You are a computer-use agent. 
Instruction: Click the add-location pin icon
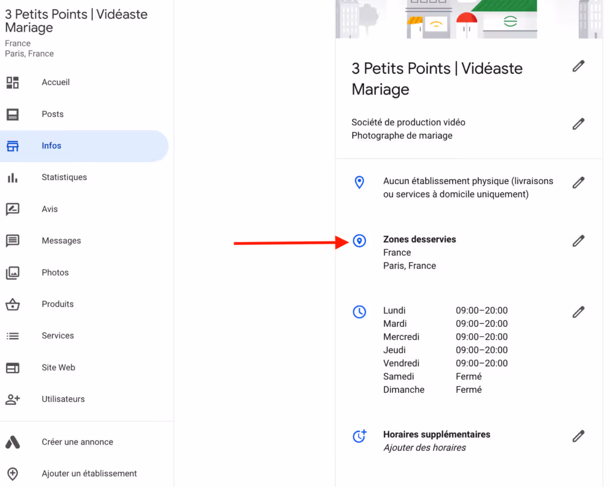tap(13, 474)
